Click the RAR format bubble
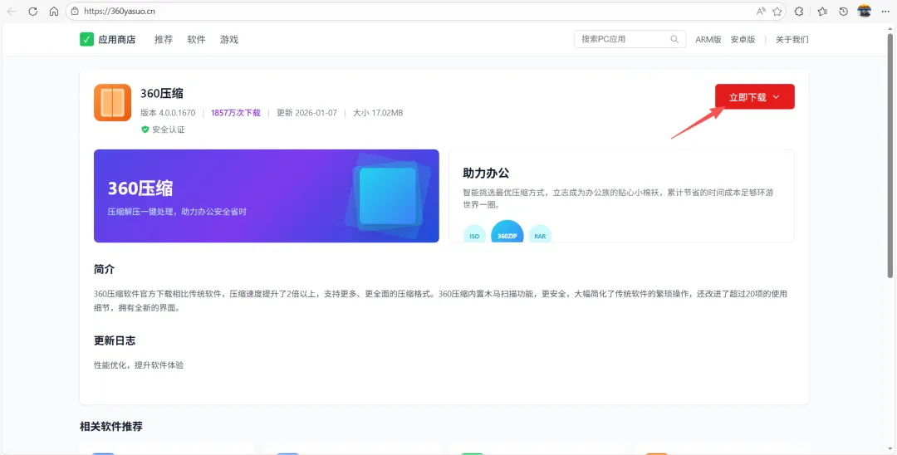Viewport: 897px width, 455px height. tap(540, 234)
